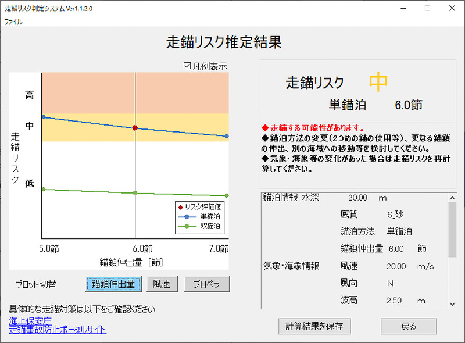Click the scrollbar down arrow in info panel
The image size is (465, 343).
[452, 304]
